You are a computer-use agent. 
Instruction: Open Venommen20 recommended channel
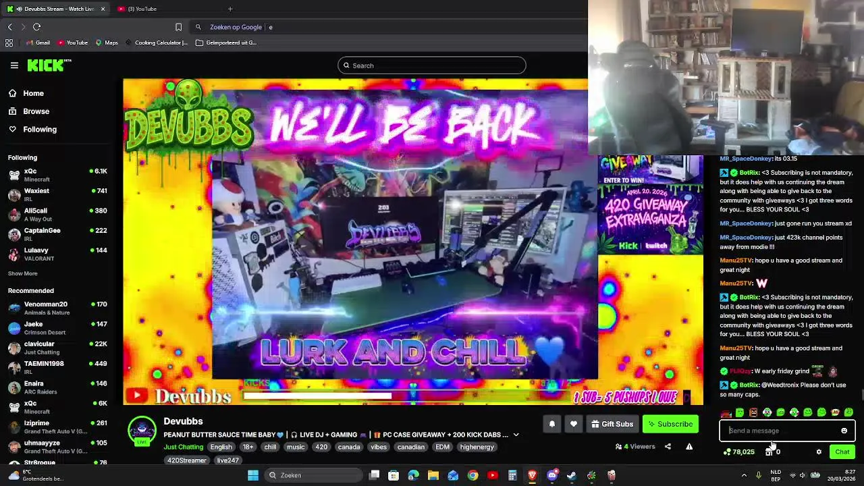(x=57, y=308)
